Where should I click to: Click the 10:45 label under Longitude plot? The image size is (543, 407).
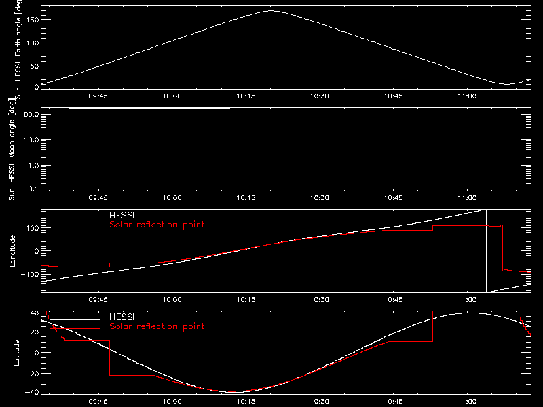394,300
